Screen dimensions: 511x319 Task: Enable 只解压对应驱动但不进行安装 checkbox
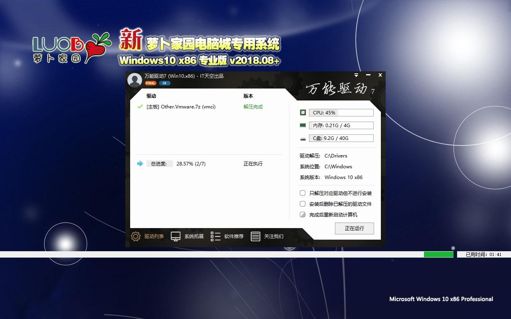click(303, 193)
